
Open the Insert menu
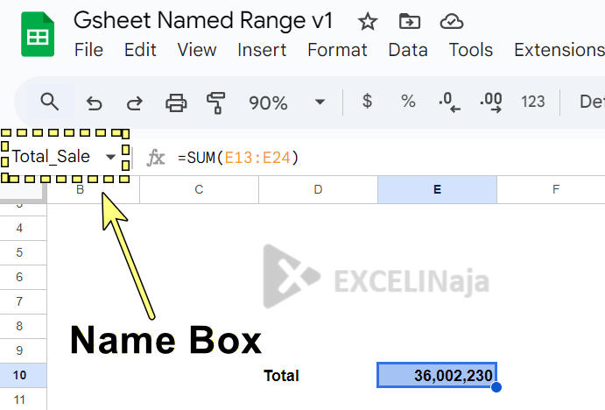262,50
